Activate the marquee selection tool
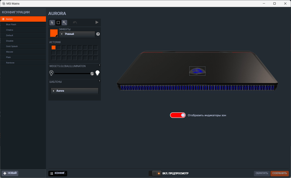Screen dimensions: 291x178 coord(58,23)
